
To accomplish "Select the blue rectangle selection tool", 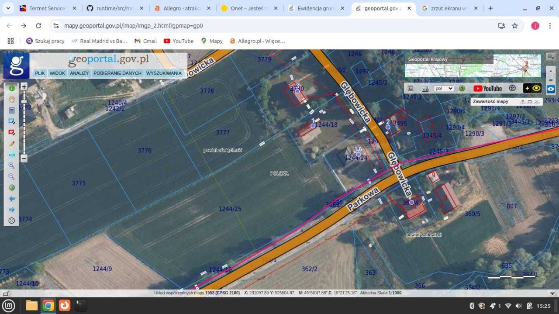I will [x=12, y=121].
